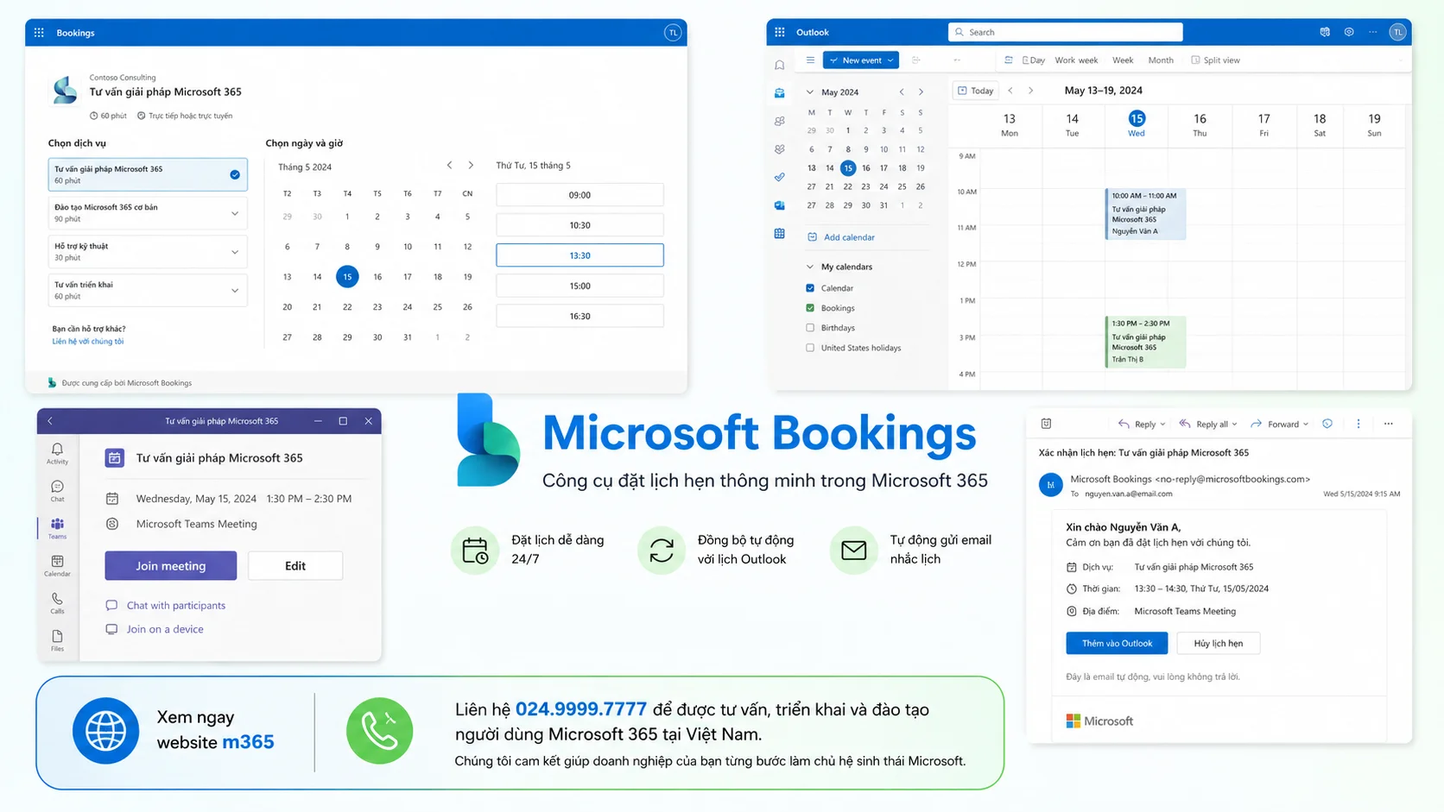This screenshot has width=1444, height=812.
Task: Click the Outlook TL account avatar
Action: [x=1397, y=32]
